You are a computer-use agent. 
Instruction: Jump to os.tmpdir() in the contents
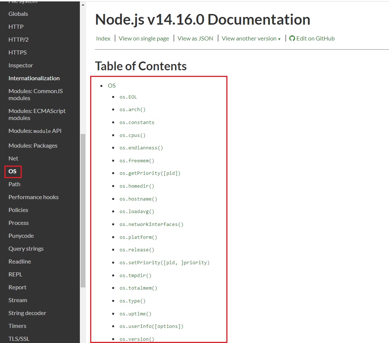point(135,276)
